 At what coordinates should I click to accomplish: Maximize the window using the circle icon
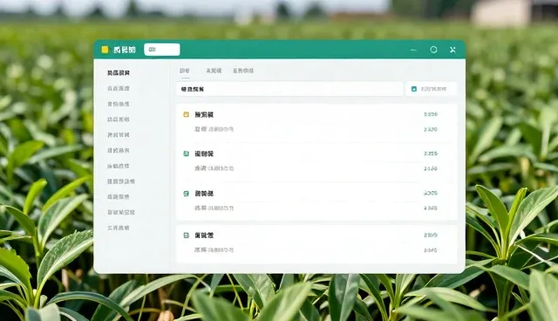pos(433,50)
